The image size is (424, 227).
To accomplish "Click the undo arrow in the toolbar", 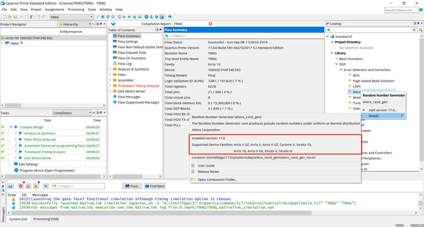I will pyautogui.click(x=38, y=17).
